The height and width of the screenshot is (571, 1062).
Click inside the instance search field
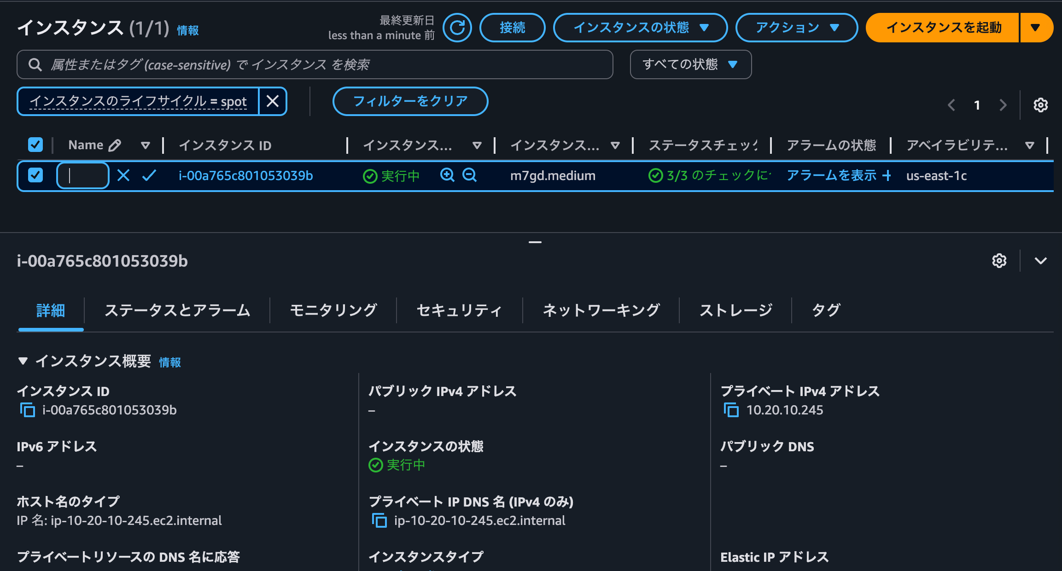pyautogui.click(x=315, y=64)
